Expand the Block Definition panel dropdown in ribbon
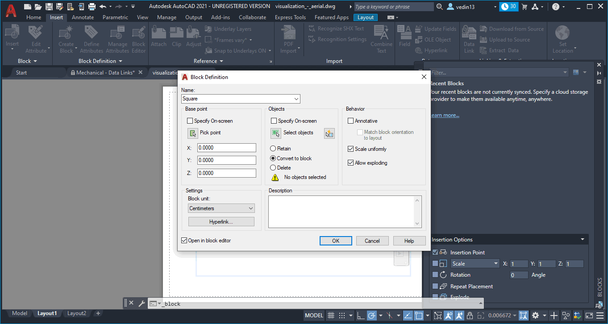This screenshot has height=324, width=608. click(x=100, y=61)
